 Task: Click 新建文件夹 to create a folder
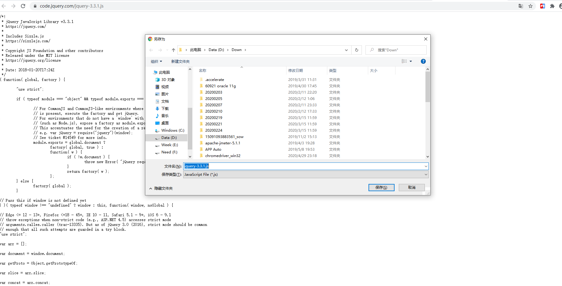click(x=180, y=62)
